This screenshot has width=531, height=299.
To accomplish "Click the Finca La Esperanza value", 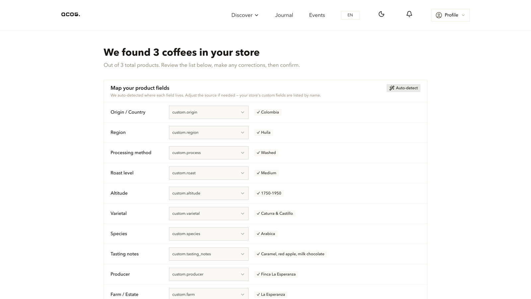I will 276,274.
